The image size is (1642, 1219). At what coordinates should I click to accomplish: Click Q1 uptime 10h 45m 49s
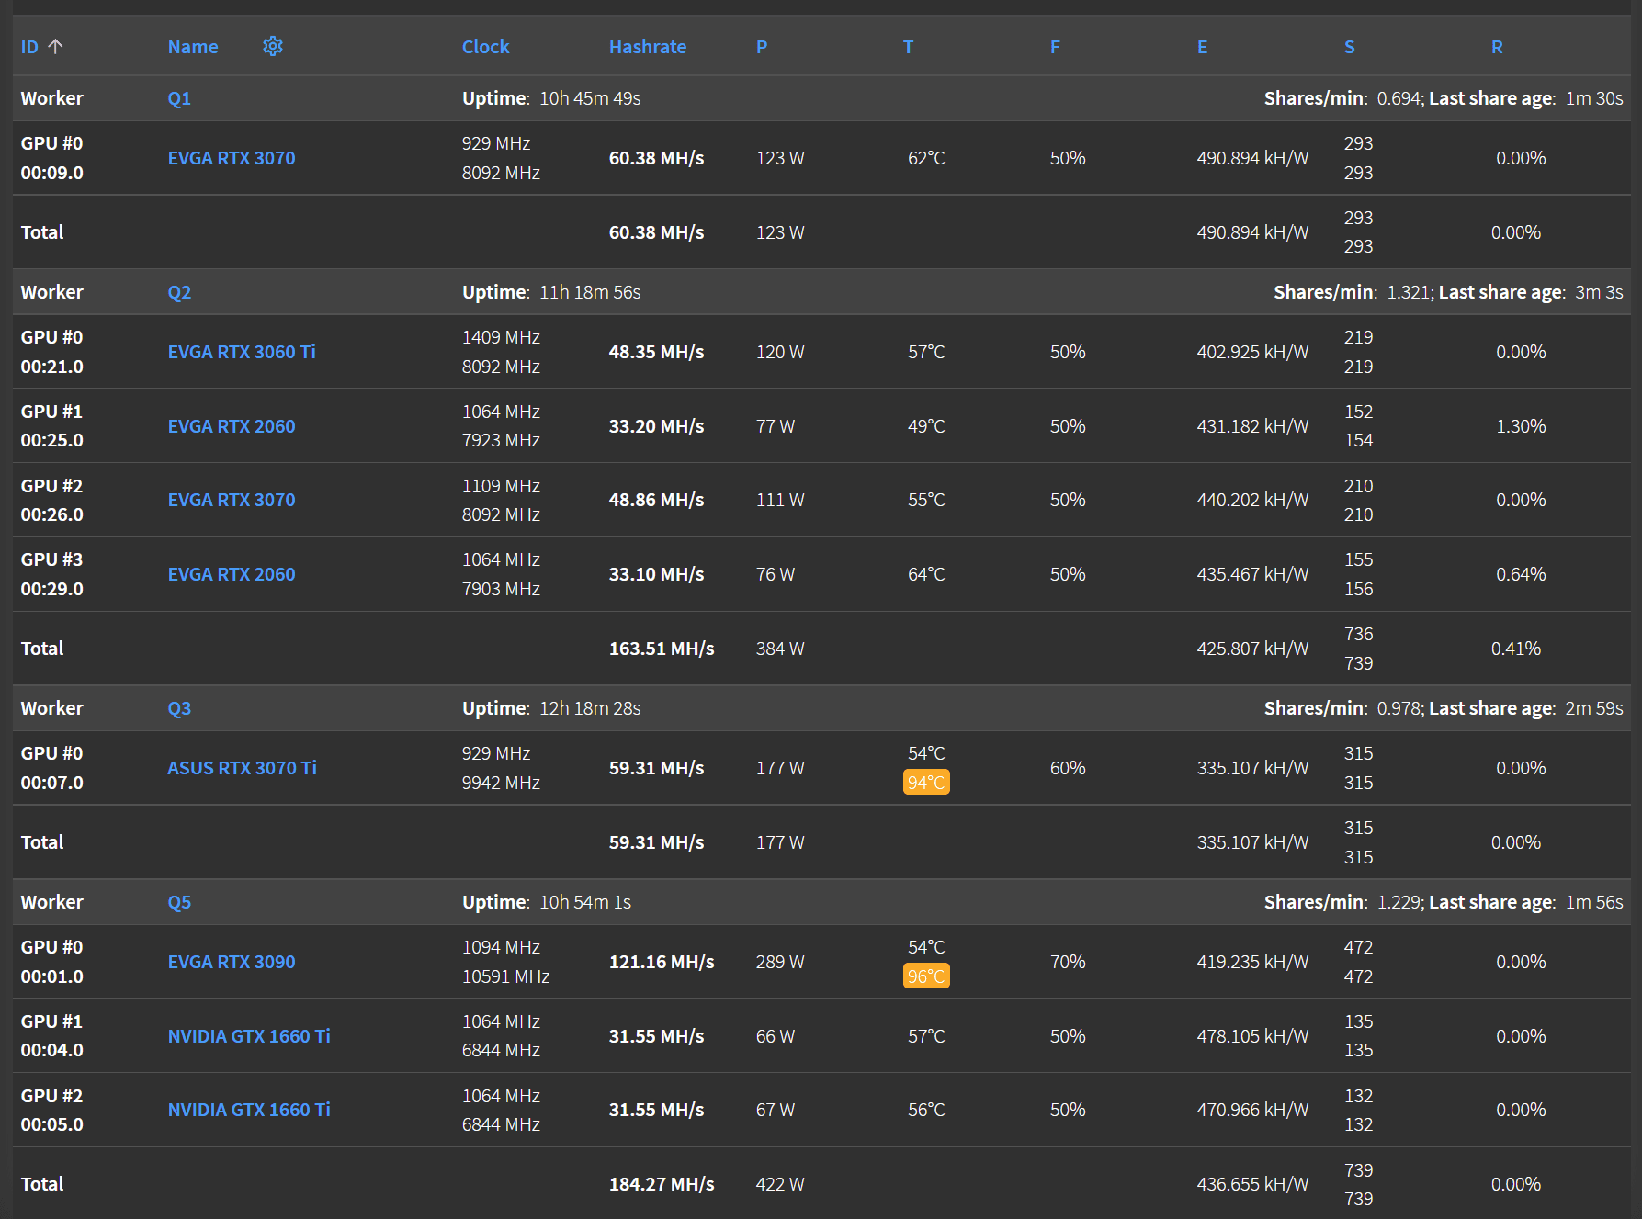[x=551, y=98]
